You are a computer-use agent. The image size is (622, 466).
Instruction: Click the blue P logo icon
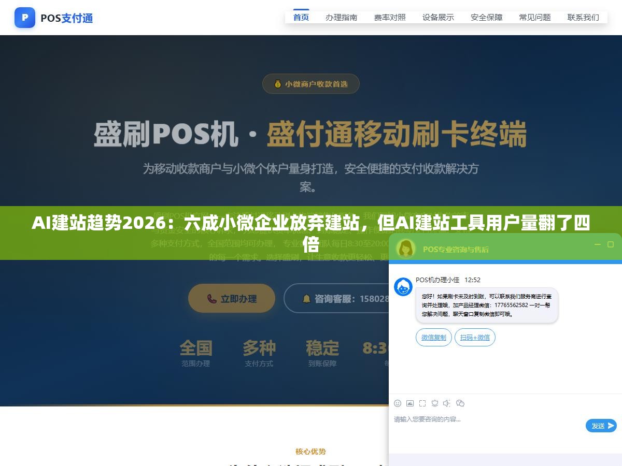[25, 18]
